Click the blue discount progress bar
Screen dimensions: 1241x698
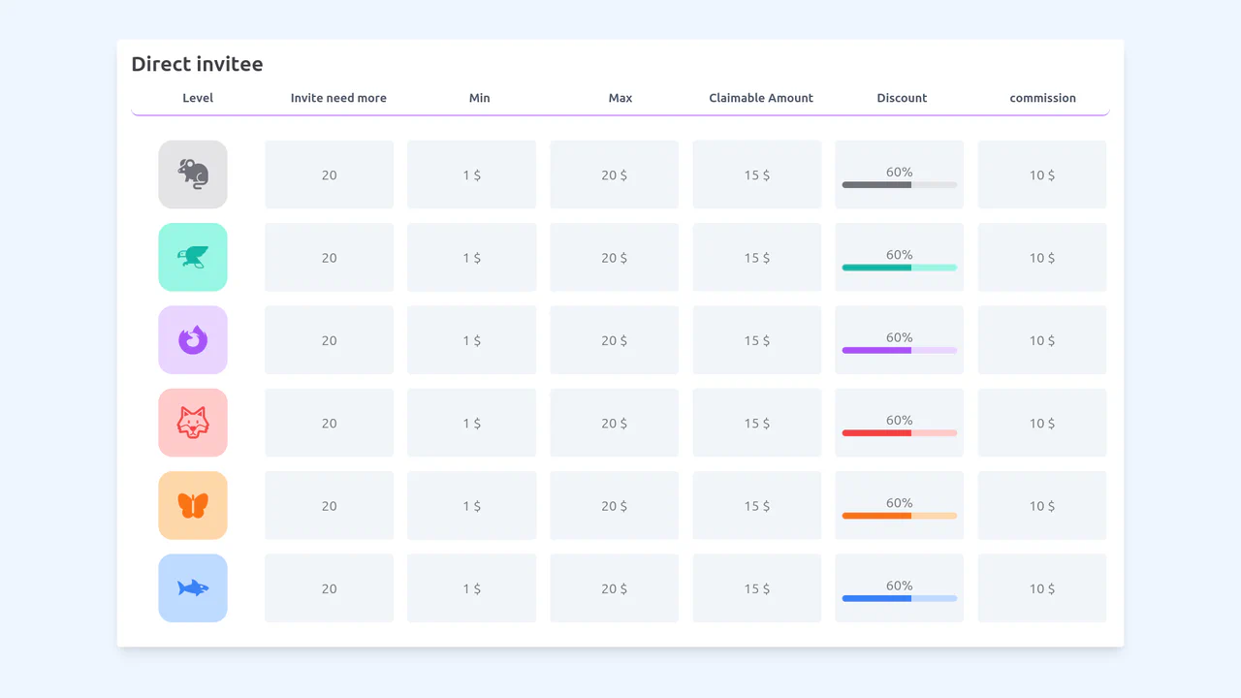pyautogui.click(x=900, y=598)
